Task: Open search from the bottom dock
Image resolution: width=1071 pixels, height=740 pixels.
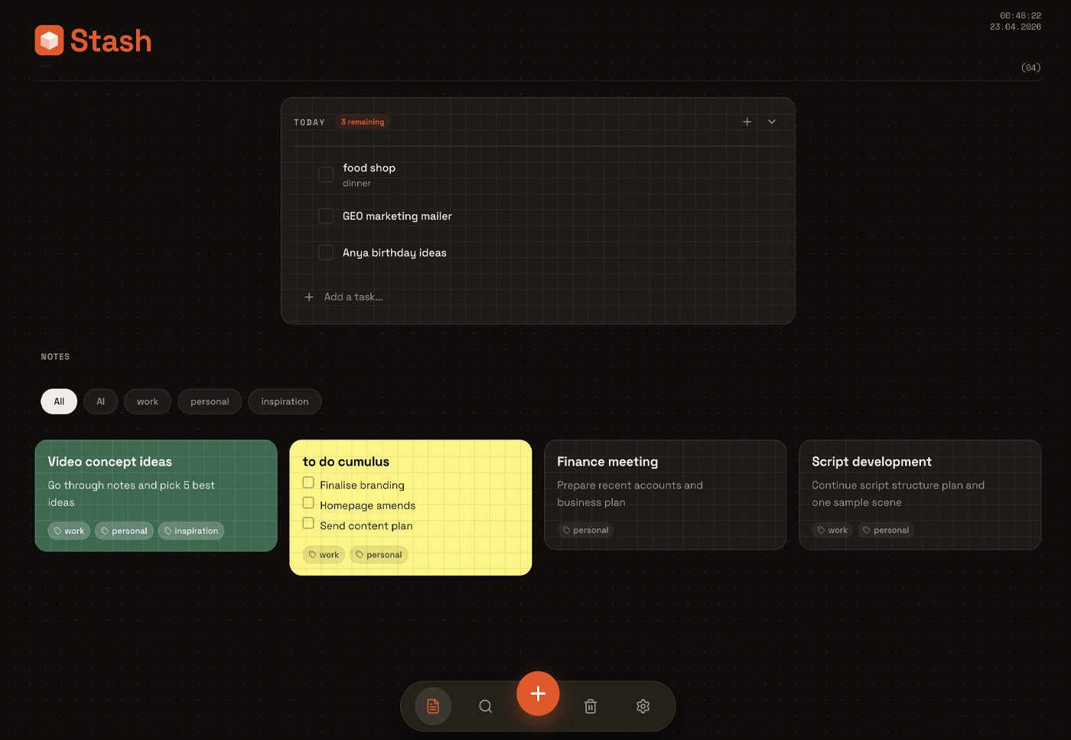Action: coord(486,706)
